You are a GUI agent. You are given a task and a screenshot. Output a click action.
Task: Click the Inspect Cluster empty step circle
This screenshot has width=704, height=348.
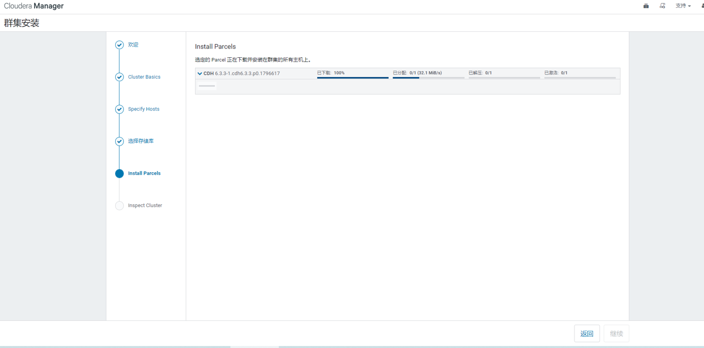(x=119, y=206)
